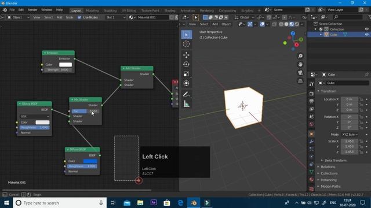Select the Annotate tool
371x208 pixels.
[187, 94]
